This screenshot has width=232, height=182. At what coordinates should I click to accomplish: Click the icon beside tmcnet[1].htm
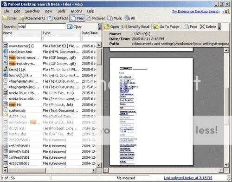pyautogui.click(x=6, y=75)
